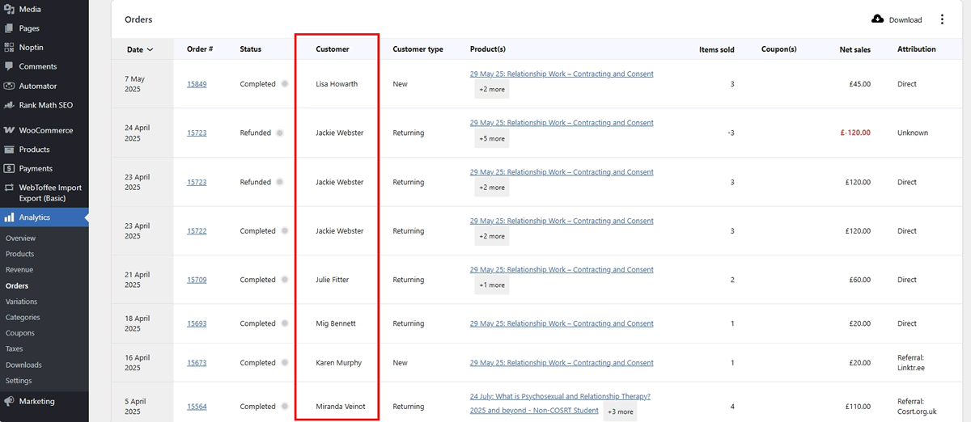The image size is (971, 422).
Task: Click the status dot for order 15722
Action: 285,231
